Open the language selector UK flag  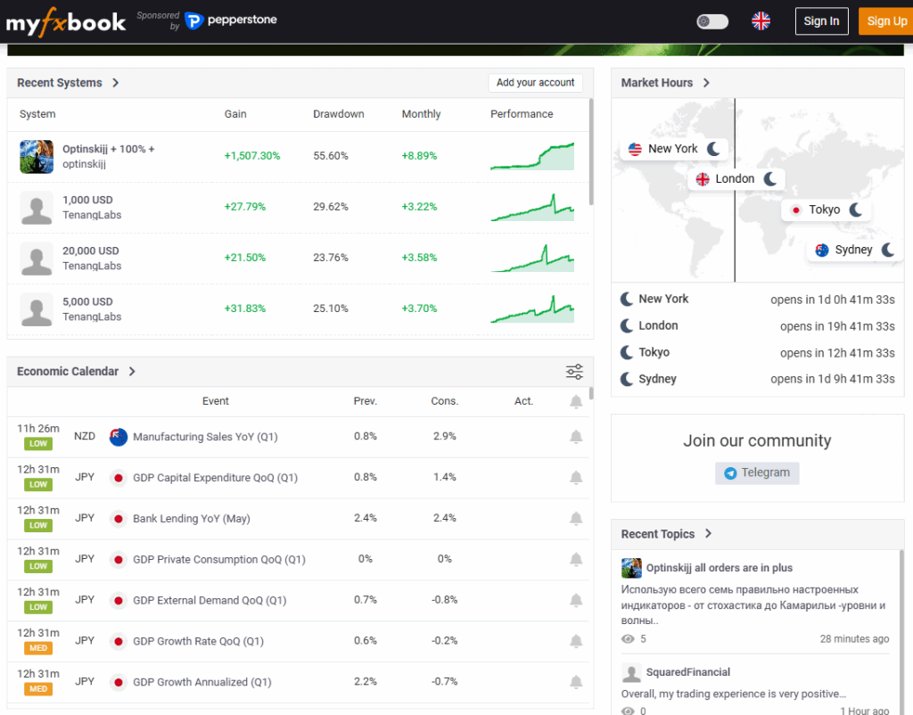point(761,21)
